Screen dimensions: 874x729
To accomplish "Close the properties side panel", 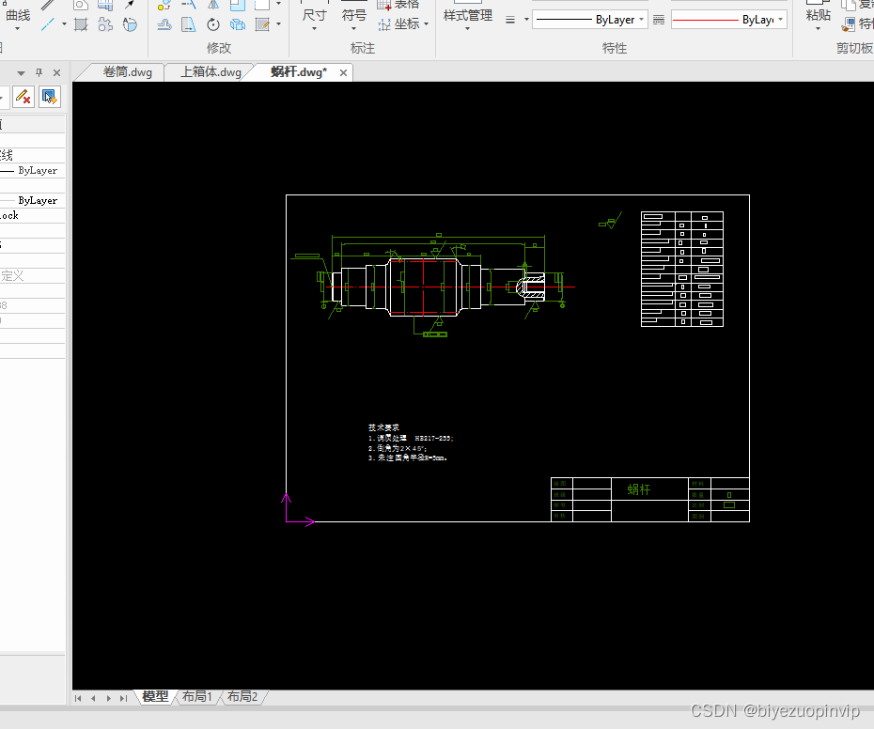I will coord(56,72).
